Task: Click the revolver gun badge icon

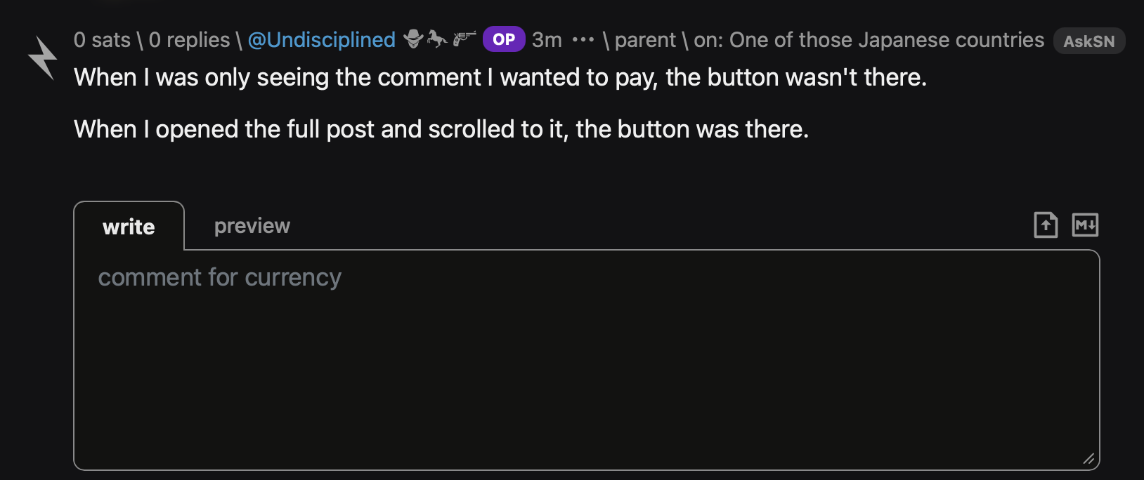Action: 464,39
